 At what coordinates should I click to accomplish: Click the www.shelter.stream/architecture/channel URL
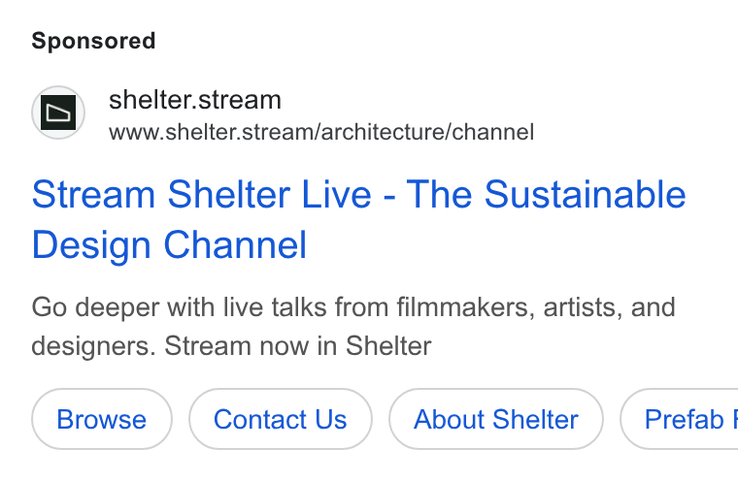pyautogui.click(x=321, y=132)
